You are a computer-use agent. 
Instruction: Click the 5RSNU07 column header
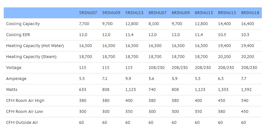(88, 13)
